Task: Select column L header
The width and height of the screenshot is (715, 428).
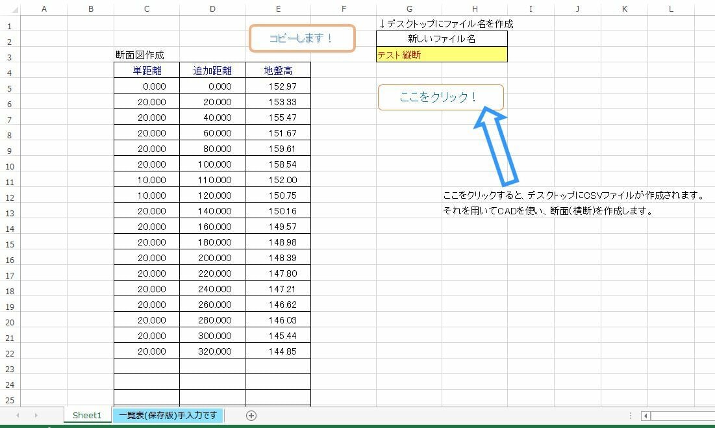Action: pos(671,8)
